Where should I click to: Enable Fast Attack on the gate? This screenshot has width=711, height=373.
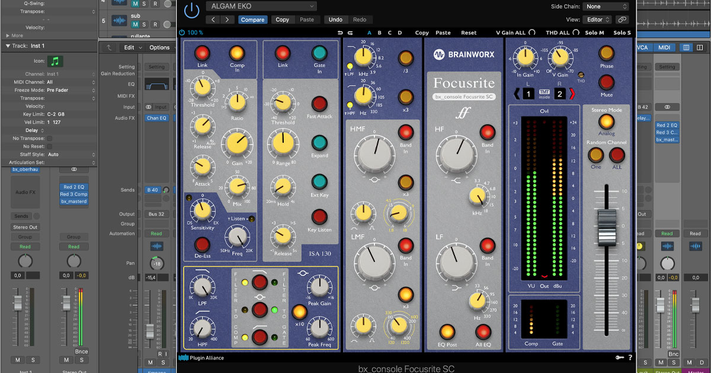click(319, 104)
